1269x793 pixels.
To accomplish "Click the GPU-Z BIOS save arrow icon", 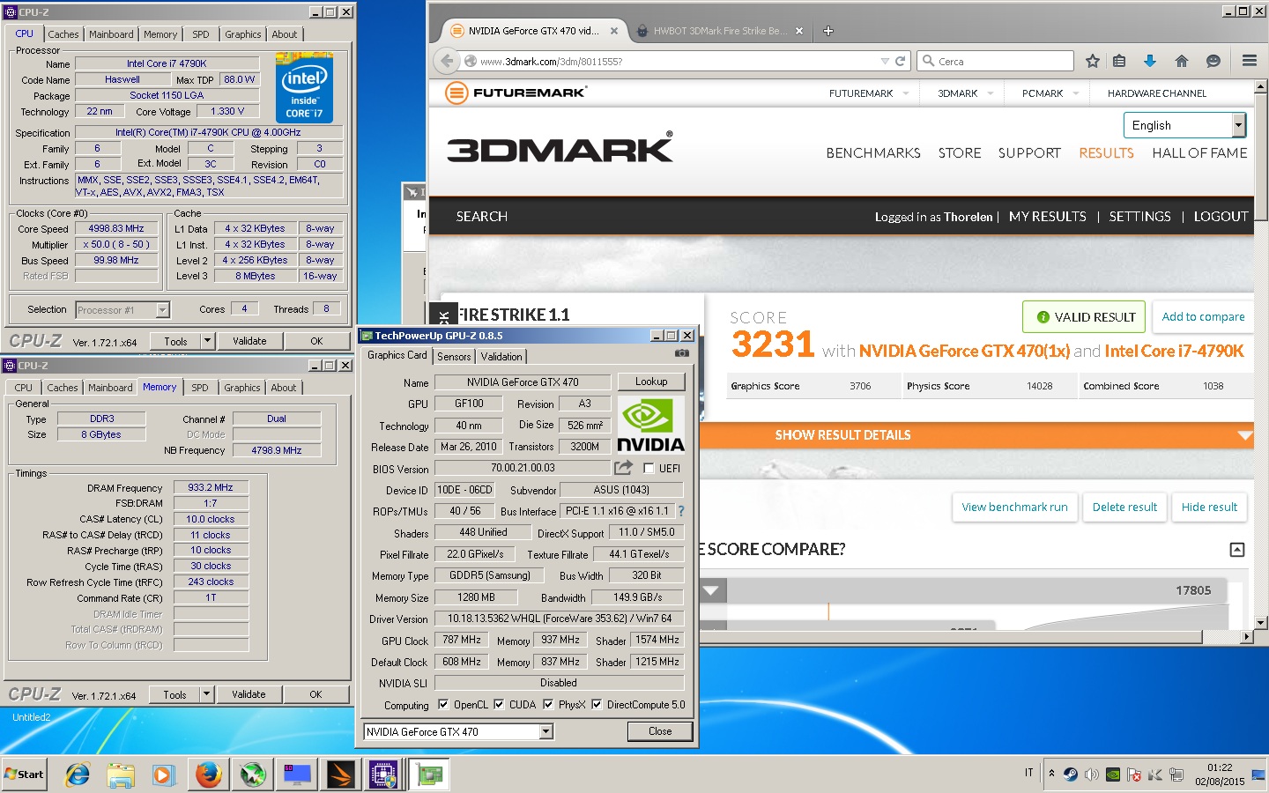I will tap(624, 468).
